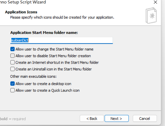The image size is (165, 126).
Task: Click the Please specify which icons description
Action: pyautogui.click(x=62, y=17)
